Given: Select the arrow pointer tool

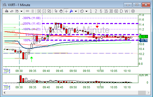Looking at the screenshot, I should [56, 11].
